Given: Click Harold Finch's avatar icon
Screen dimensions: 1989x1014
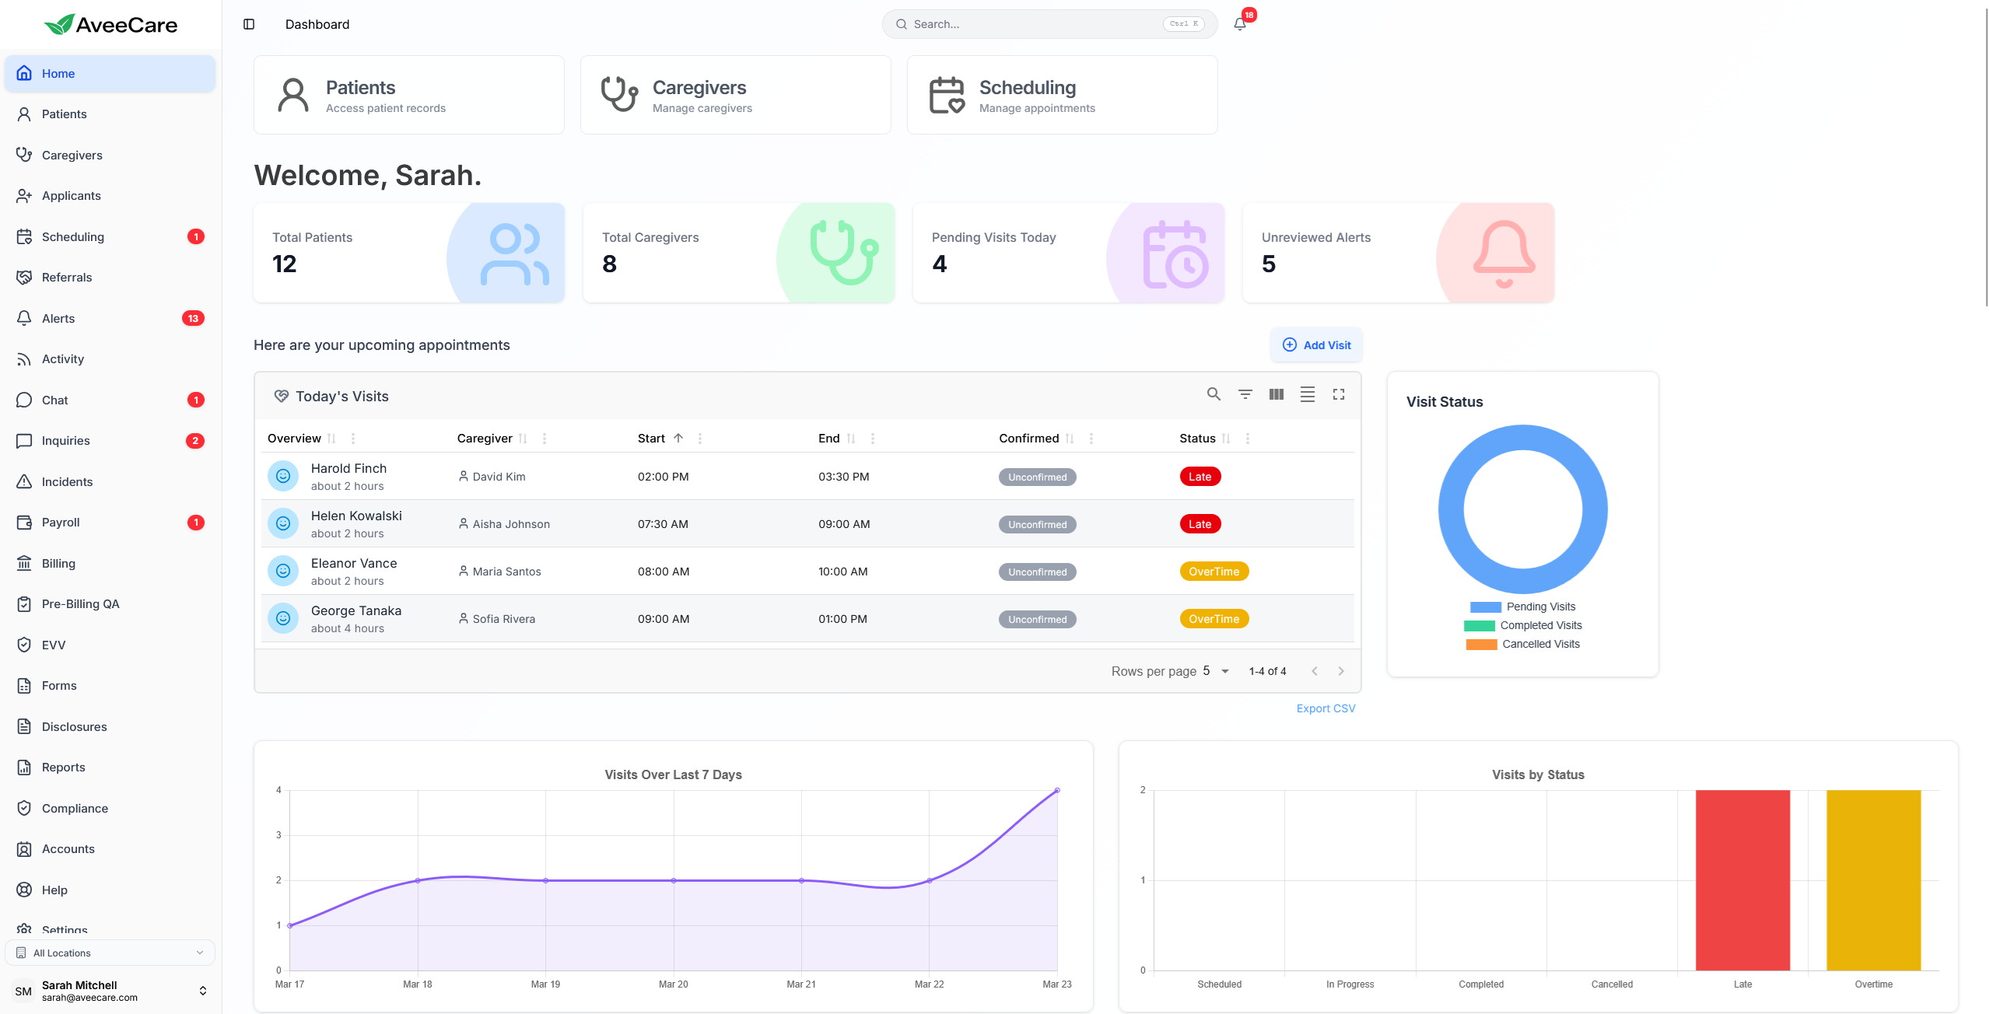Looking at the screenshot, I should click(283, 476).
